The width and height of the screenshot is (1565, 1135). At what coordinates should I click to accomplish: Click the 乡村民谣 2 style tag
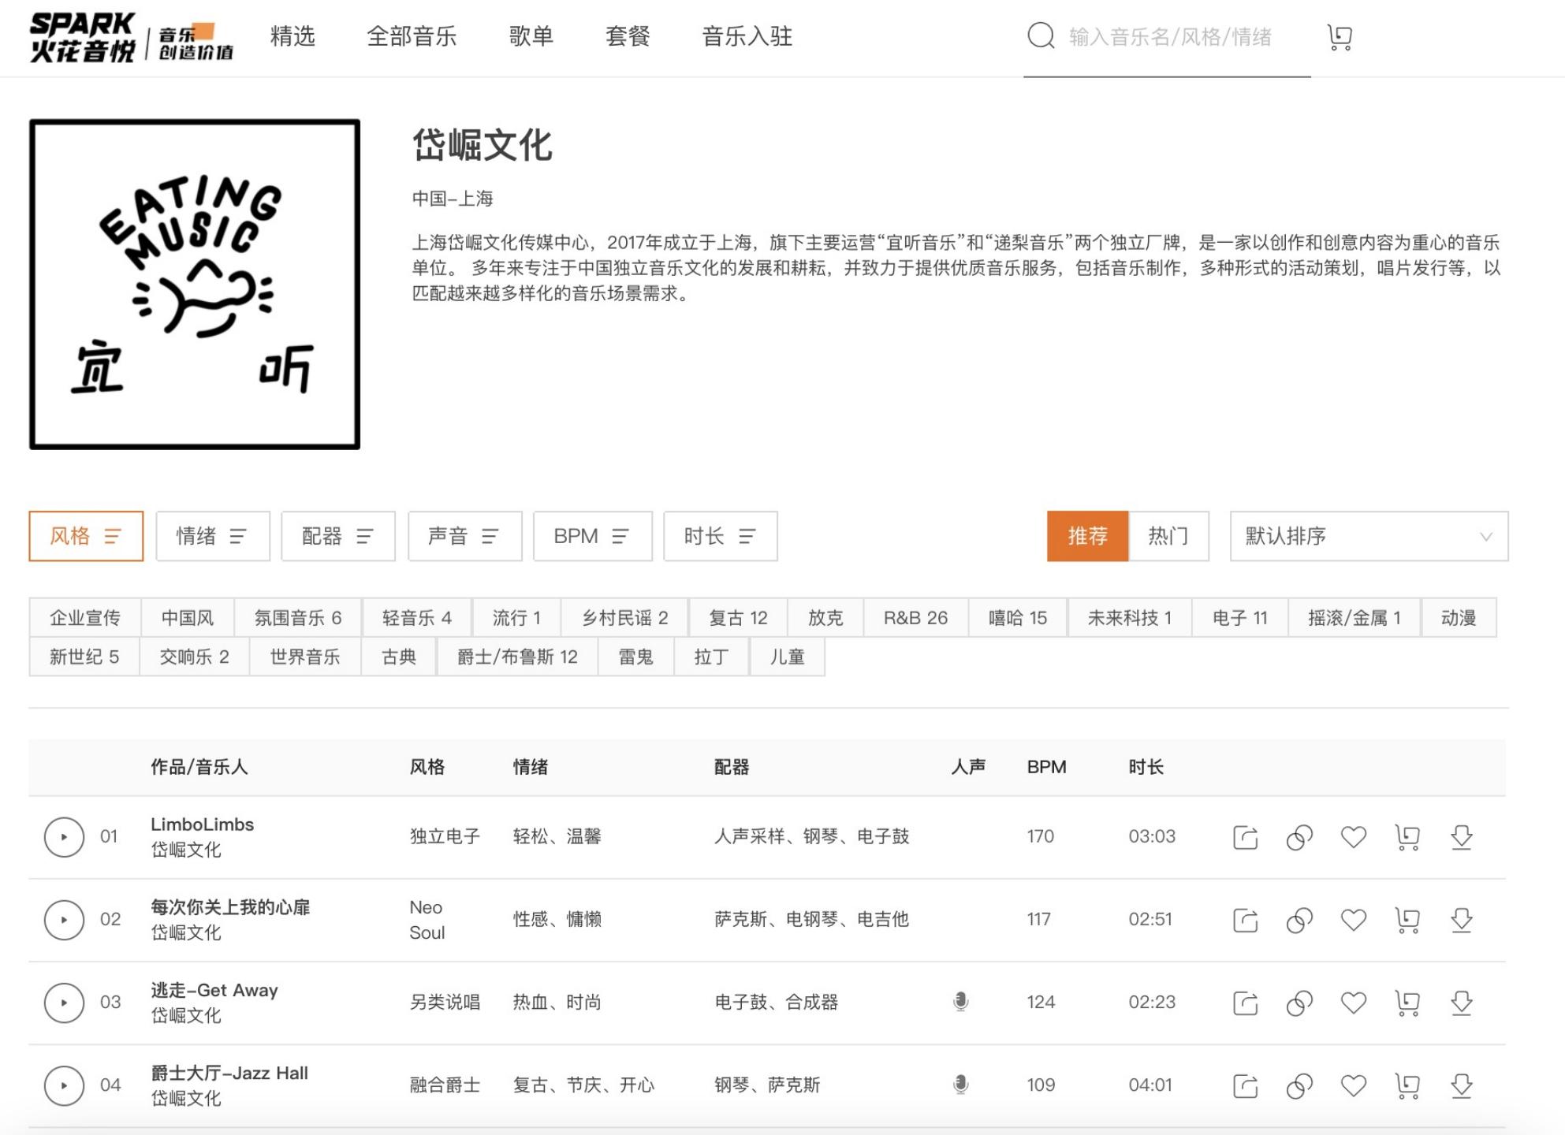point(625,617)
